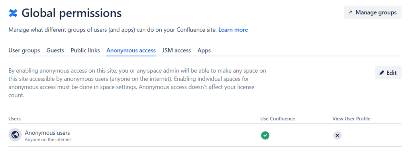Click the View User Profile cross icon

(x=337, y=135)
